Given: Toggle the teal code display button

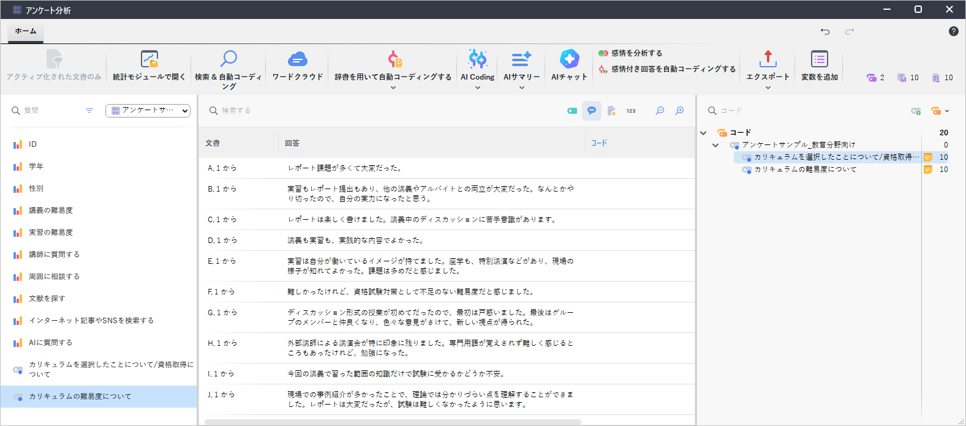Looking at the screenshot, I should [x=572, y=111].
